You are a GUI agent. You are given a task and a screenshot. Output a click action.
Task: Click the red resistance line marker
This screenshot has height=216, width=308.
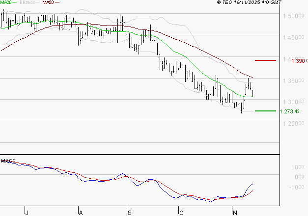265,60
